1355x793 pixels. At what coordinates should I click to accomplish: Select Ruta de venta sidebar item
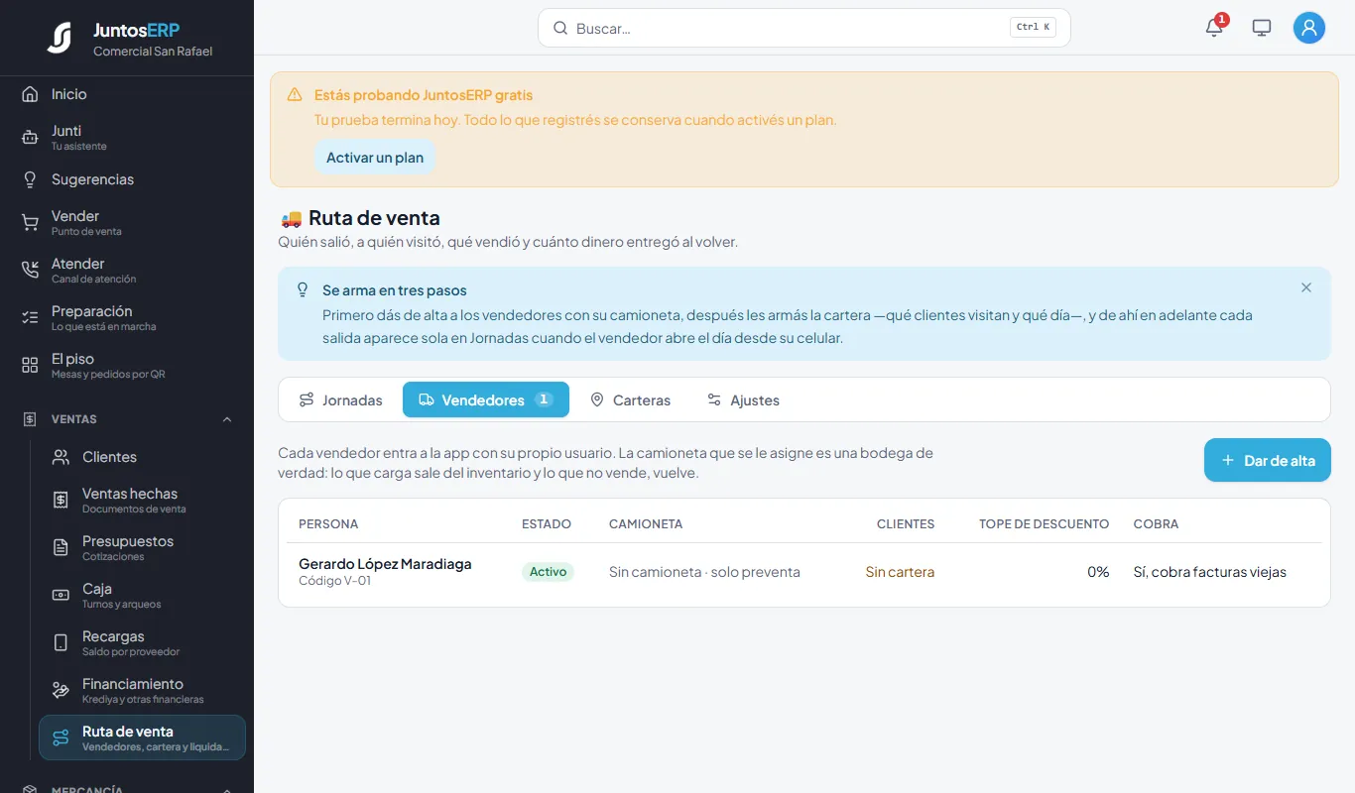(x=142, y=737)
